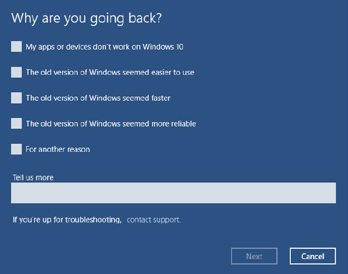Click the 'Tell us more' field label
Viewport: 348px width, 274px height.
click(33, 177)
